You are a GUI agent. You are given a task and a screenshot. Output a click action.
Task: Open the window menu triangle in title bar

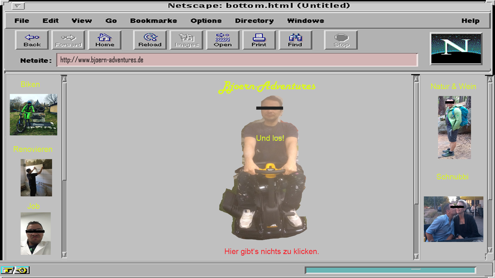18,6
